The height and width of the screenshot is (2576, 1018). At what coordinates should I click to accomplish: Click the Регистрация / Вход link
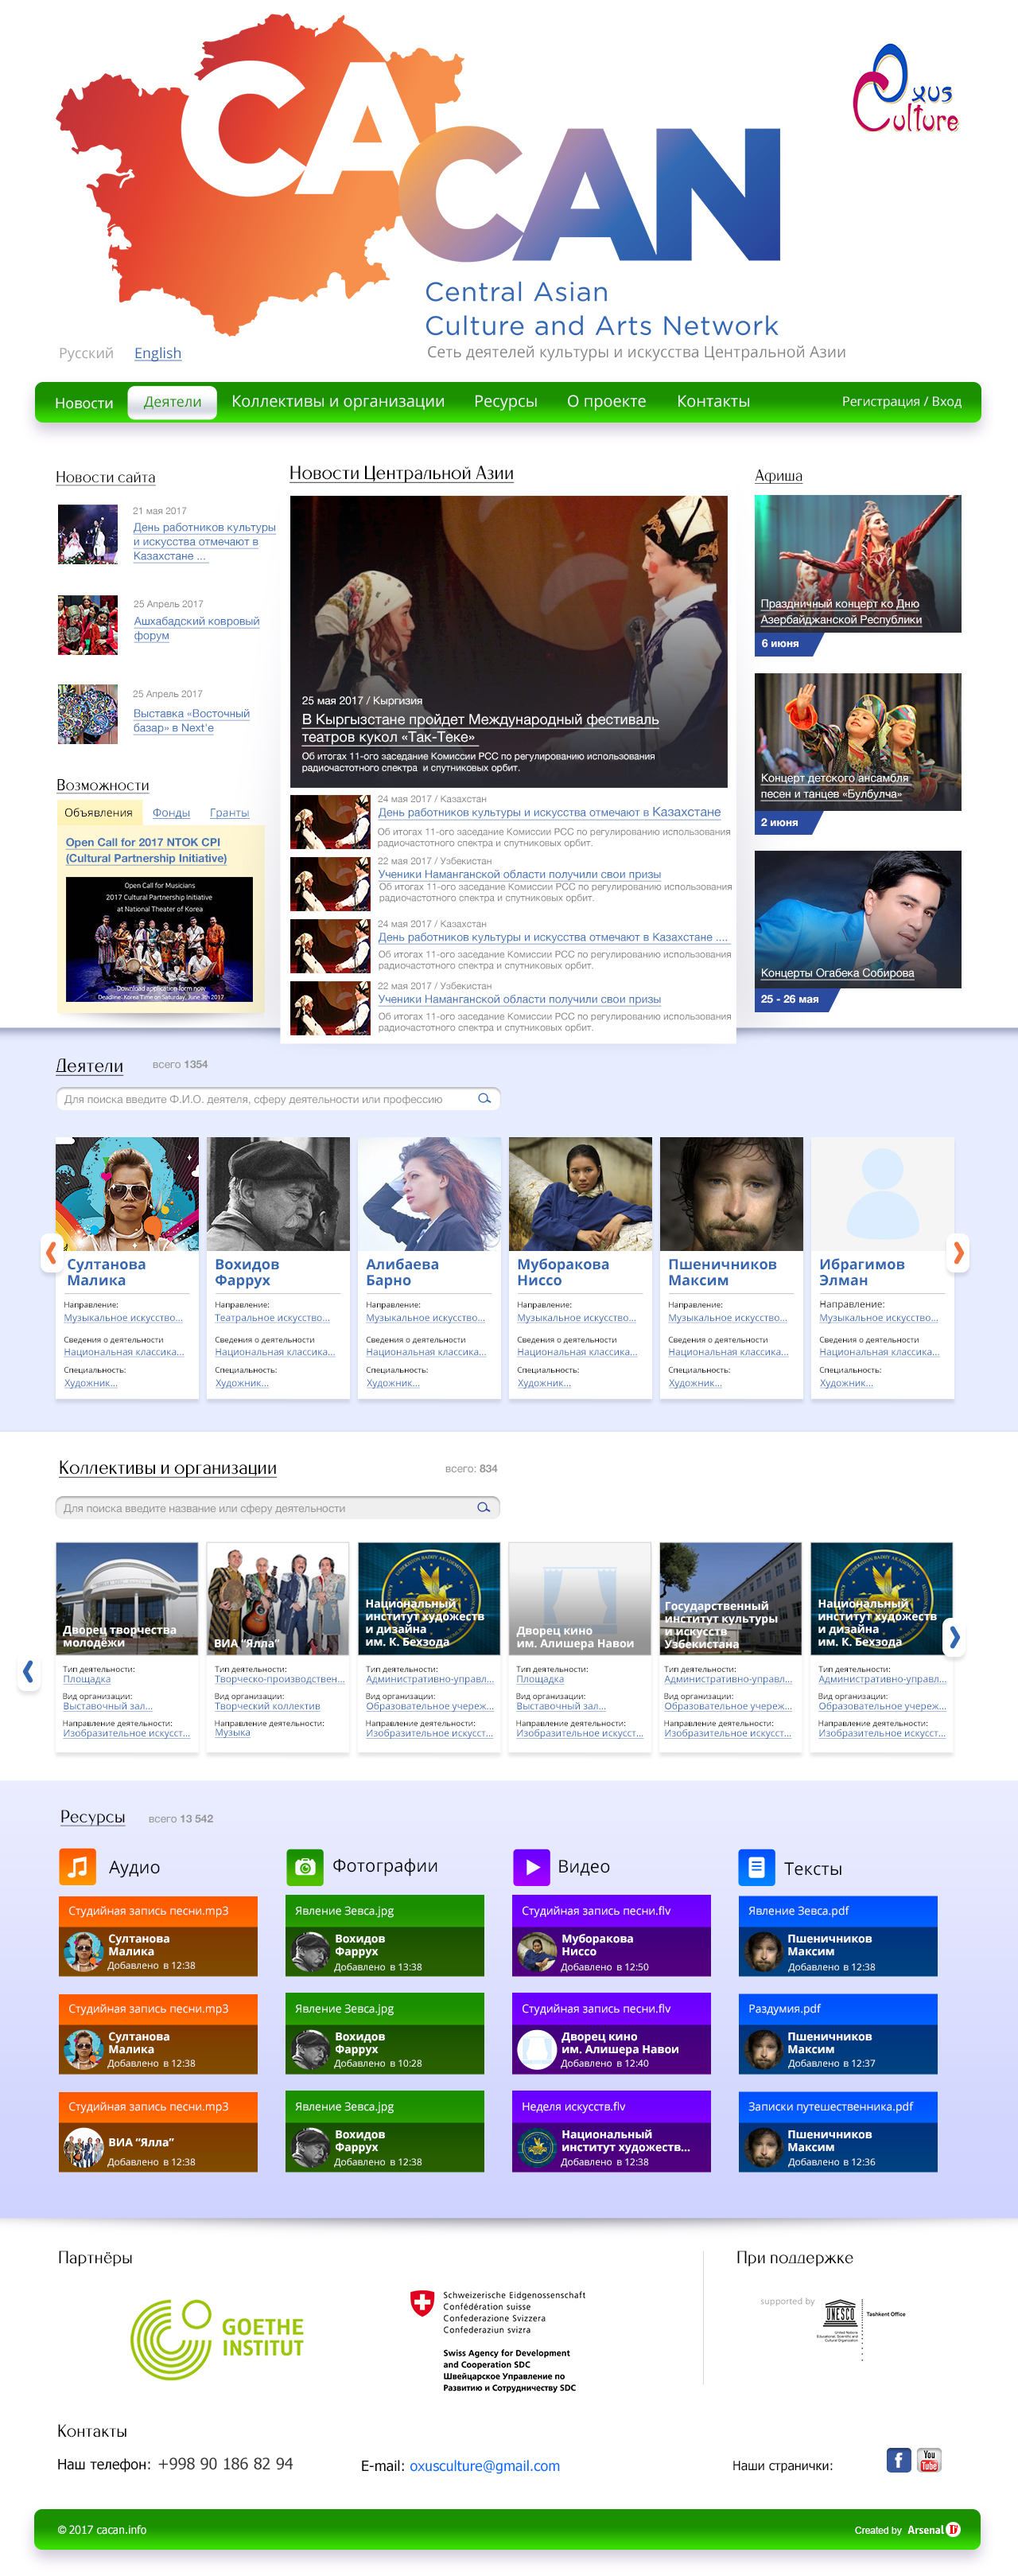pyautogui.click(x=901, y=402)
